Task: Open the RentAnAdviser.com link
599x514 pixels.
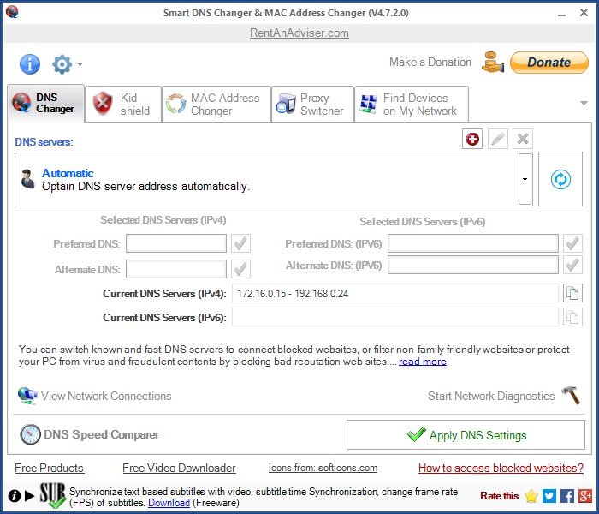Action: tap(299, 33)
